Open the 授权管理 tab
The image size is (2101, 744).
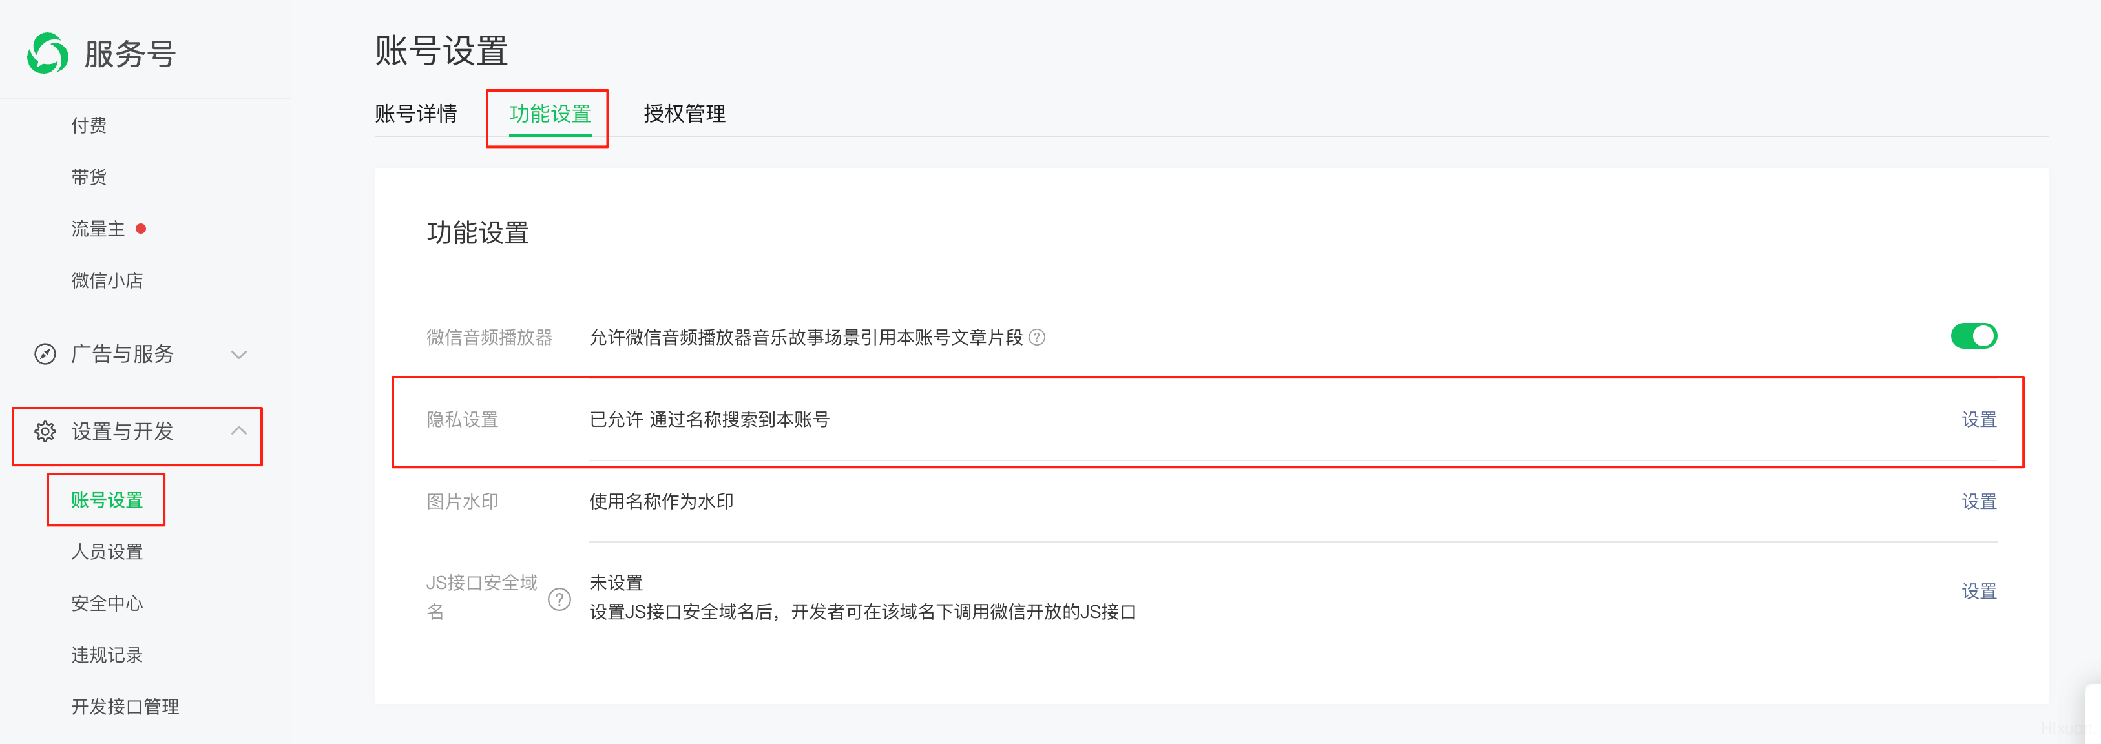coord(684,113)
